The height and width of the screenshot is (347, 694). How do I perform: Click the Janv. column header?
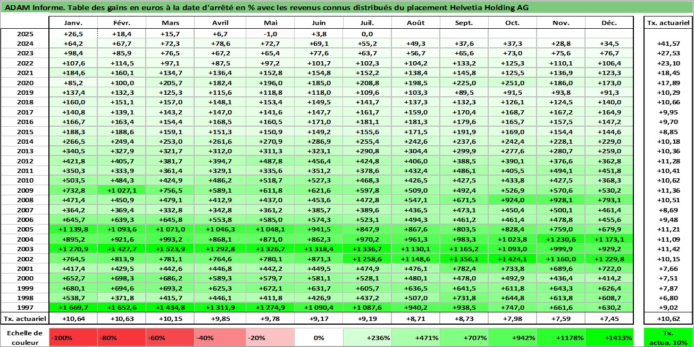click(x=73, y=23)
